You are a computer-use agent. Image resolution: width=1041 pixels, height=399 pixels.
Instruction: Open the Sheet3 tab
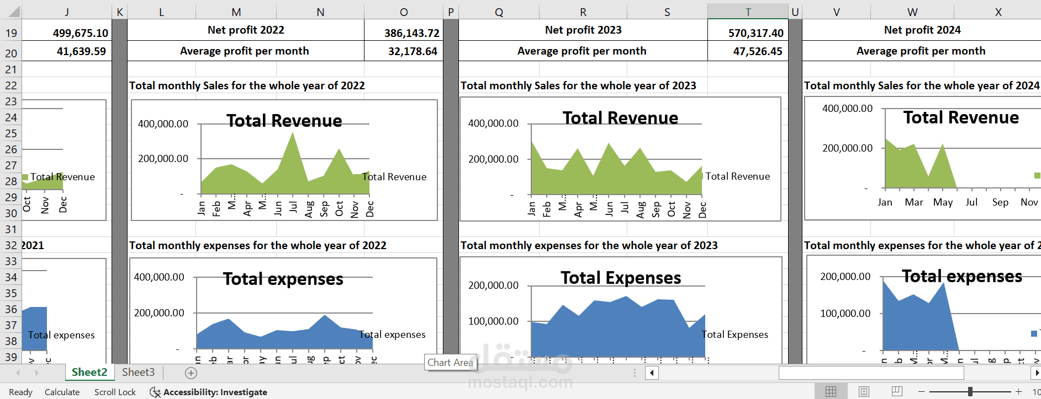point(138,373)
